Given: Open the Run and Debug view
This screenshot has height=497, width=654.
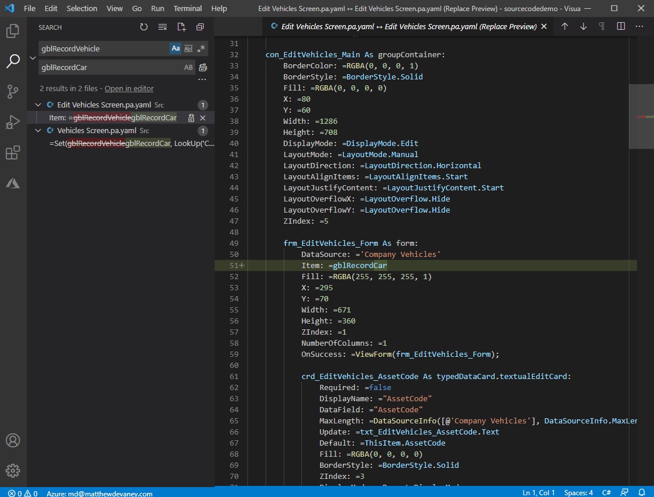Looking at the screenshot, I should coord(14,122).
